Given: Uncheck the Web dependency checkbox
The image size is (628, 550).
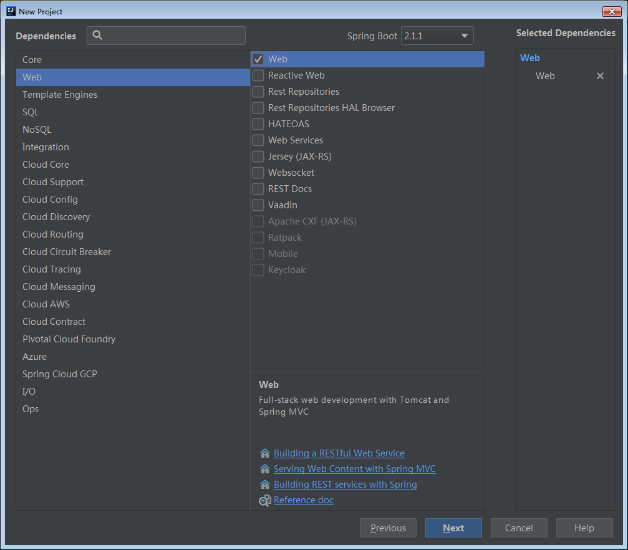Looking at the screenshot, I should coord(258,59).
